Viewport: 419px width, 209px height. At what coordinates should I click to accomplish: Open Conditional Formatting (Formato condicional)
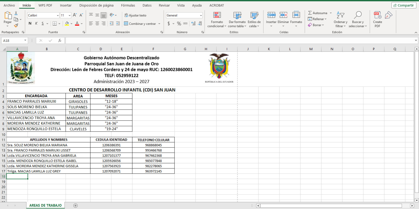tap(217, 20)
